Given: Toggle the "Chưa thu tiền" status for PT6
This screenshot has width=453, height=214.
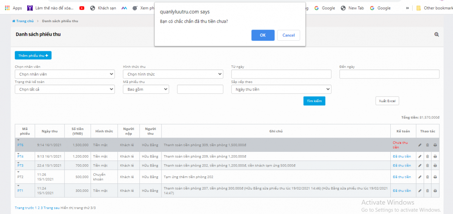Looking at the screenshot, I should coord(400,145).
